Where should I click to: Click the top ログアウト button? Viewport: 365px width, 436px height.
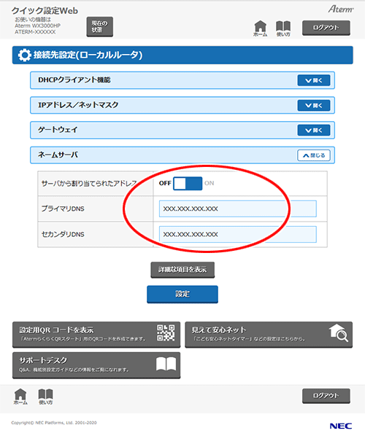coord(326,28)
